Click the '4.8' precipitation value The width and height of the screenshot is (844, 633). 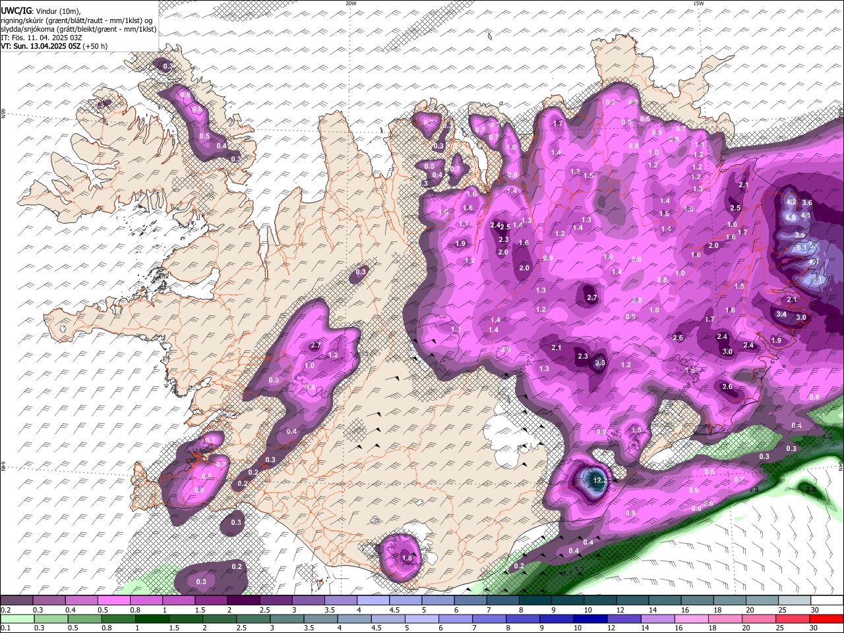pos(791,217)
